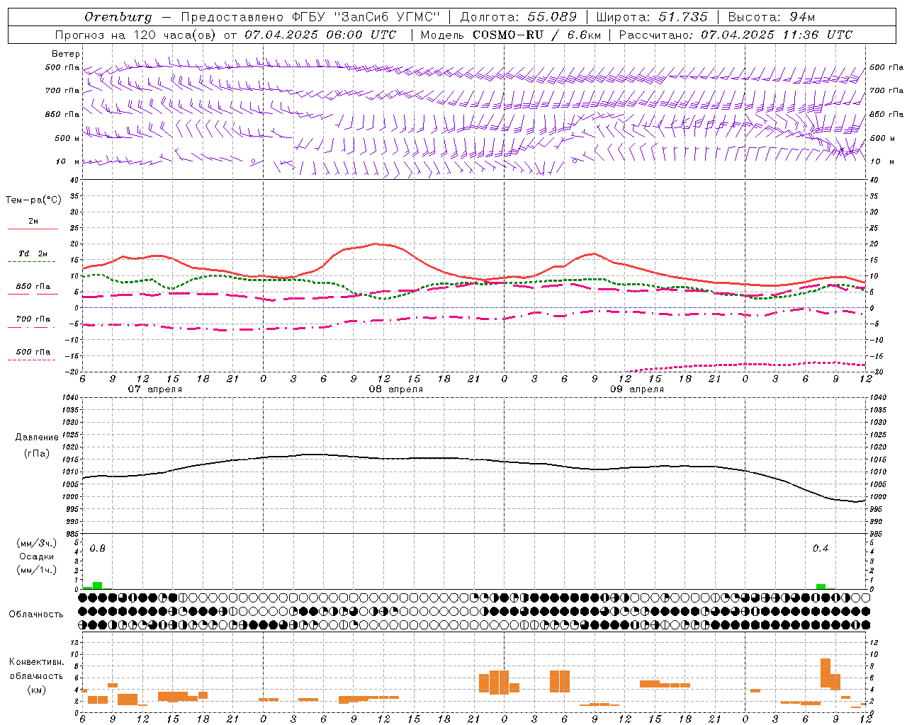This screenshot has width=907, height=725.
Task: Click the 'Долгота: 55.089' header value
Action: [519, 17]
